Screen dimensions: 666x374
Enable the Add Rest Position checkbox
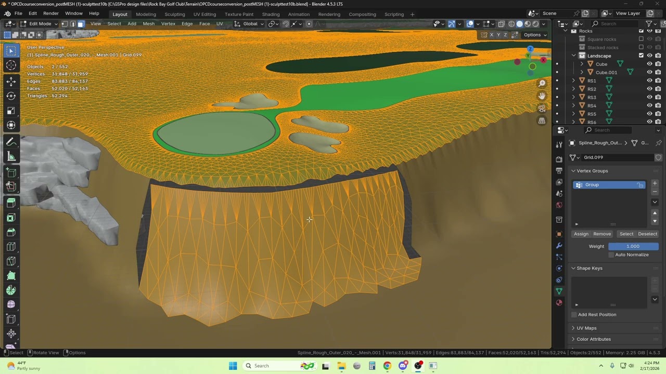click(x=574, y=314)
